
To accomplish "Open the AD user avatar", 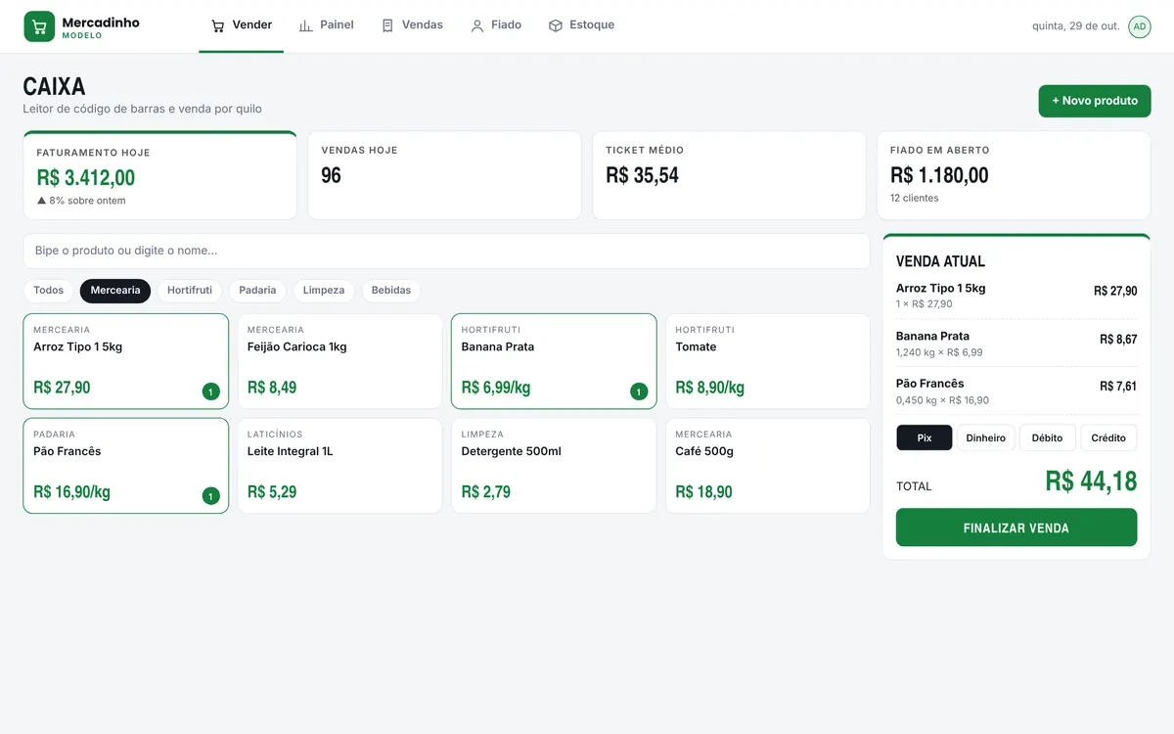I will [1140, 26].
